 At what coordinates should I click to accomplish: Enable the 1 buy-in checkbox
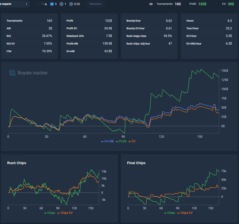coord(61,4)
